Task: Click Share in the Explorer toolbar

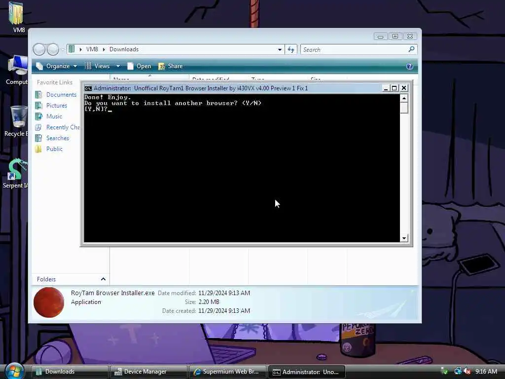Action: click(x=170, y=66)
